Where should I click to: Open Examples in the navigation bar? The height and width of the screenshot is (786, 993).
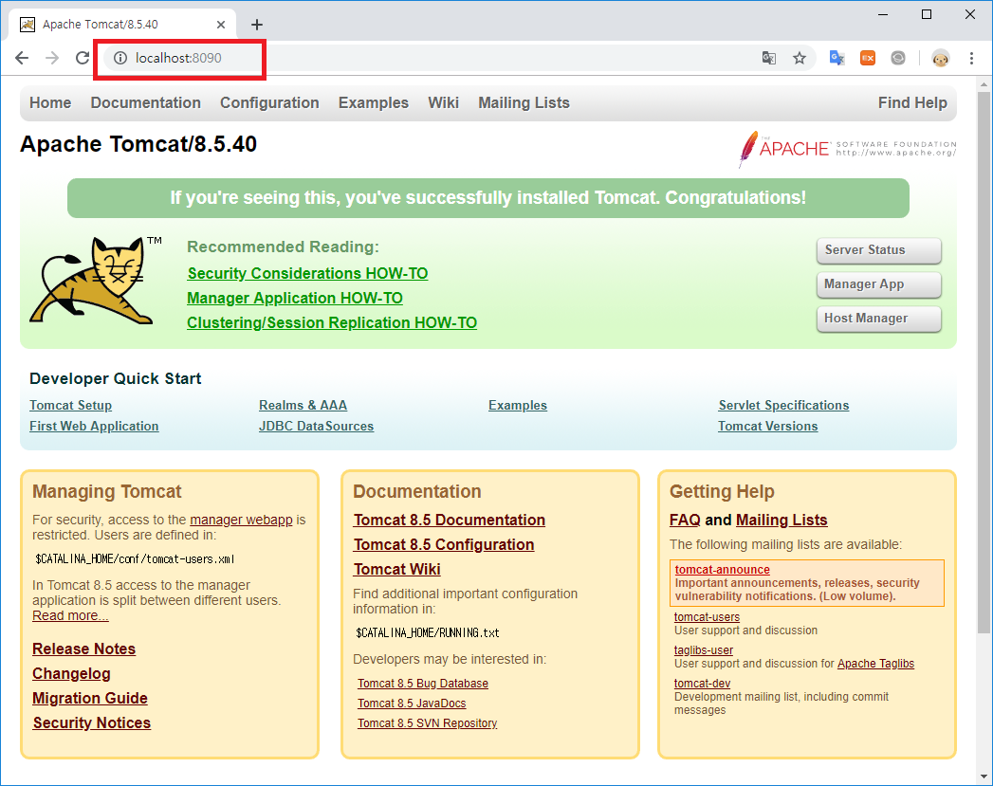click(x=374, y=102)
